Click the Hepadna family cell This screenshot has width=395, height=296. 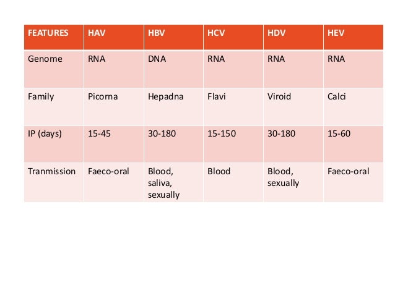[173, 107]
